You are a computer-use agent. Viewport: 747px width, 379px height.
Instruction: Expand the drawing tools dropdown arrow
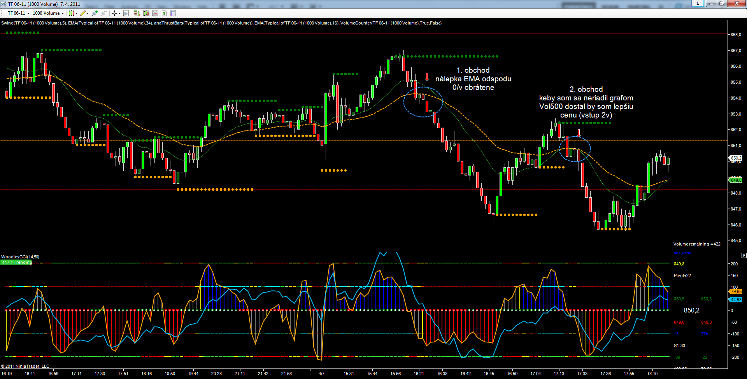(88, 13)
